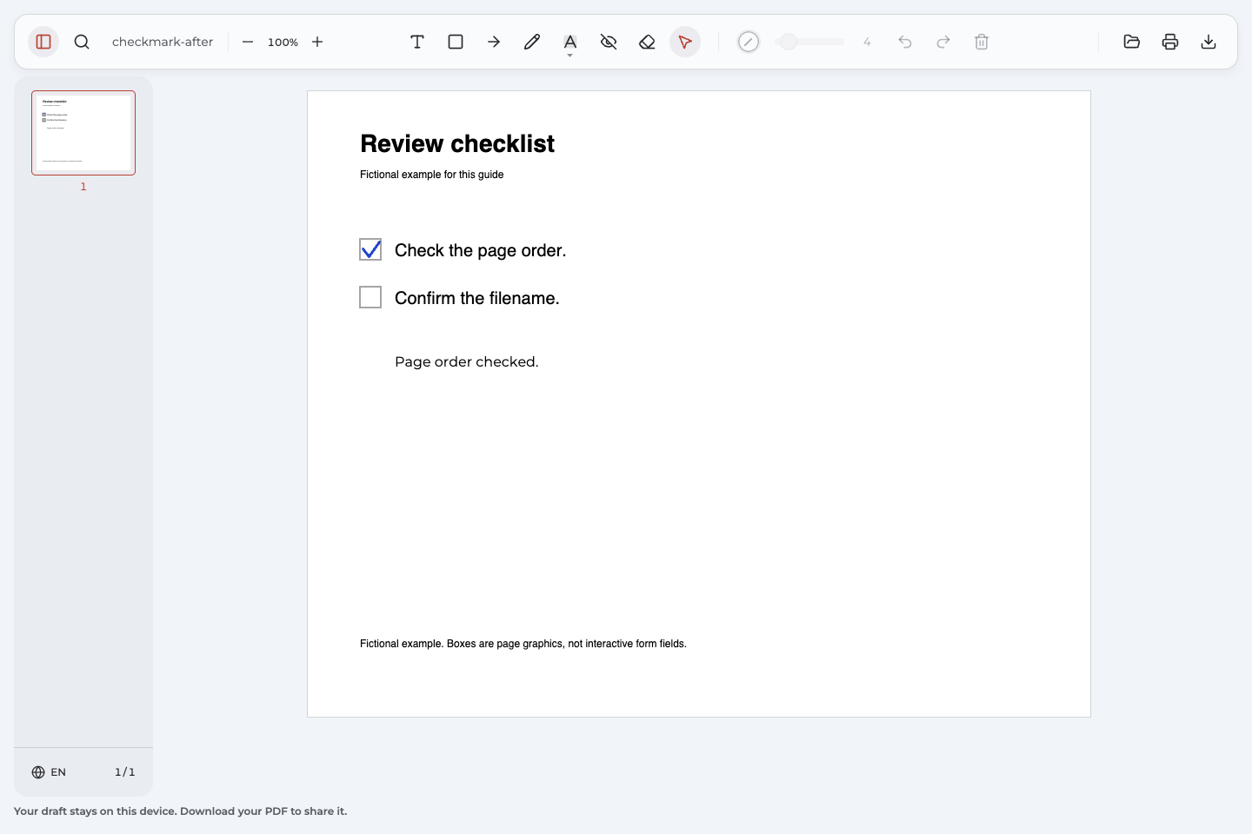Click the 'Check the page order.' text
The width and height of the screenshot is (1252, 834).
(481, 250)
